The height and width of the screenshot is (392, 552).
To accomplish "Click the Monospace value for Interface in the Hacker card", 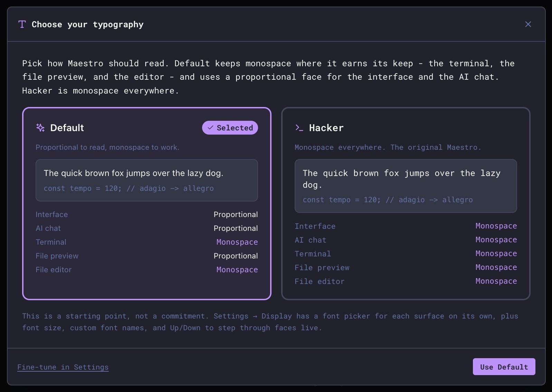I will tap(496, 226).
